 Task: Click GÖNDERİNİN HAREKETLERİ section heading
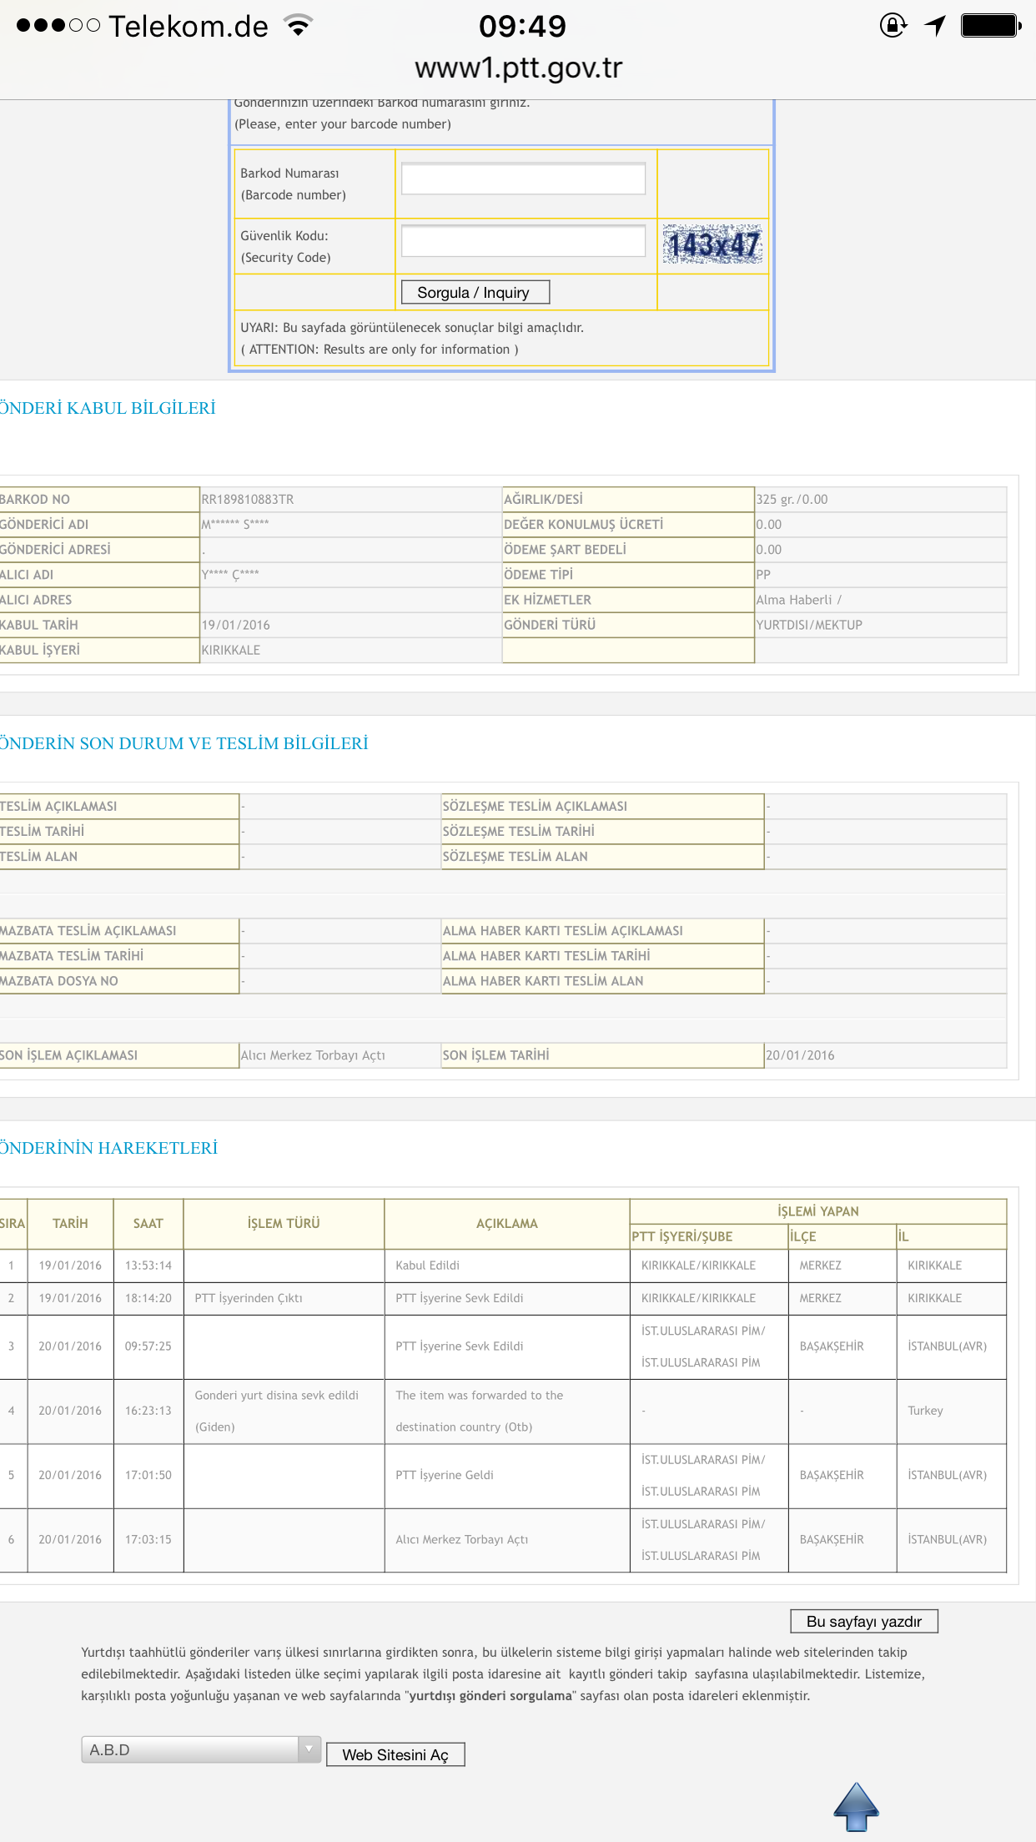(108, 1148)
